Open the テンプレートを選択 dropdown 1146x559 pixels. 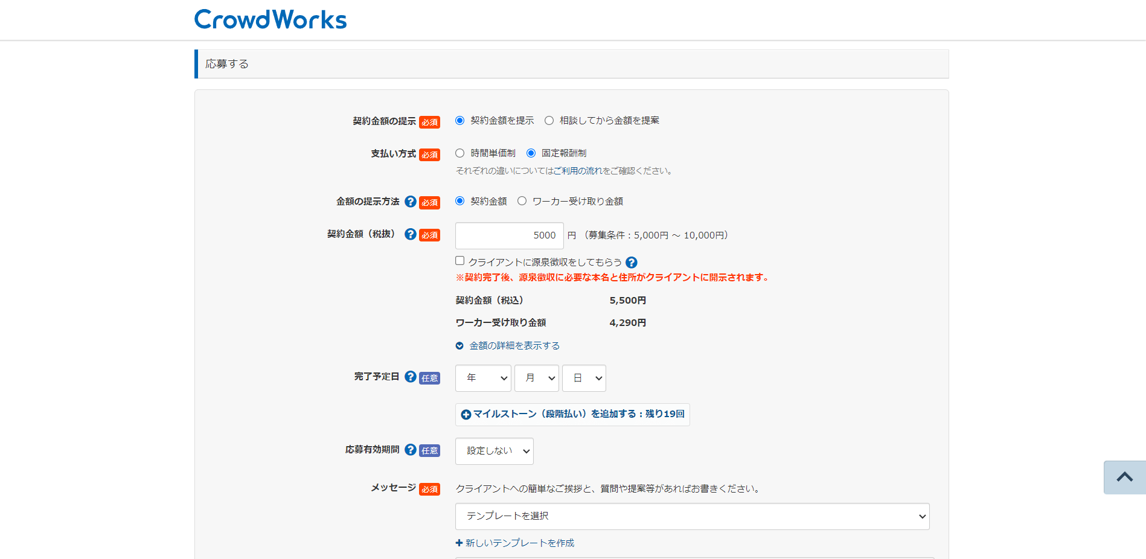point(692,516)
